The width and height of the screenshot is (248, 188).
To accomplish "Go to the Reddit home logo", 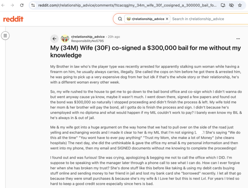I will (x=13, y=19).
